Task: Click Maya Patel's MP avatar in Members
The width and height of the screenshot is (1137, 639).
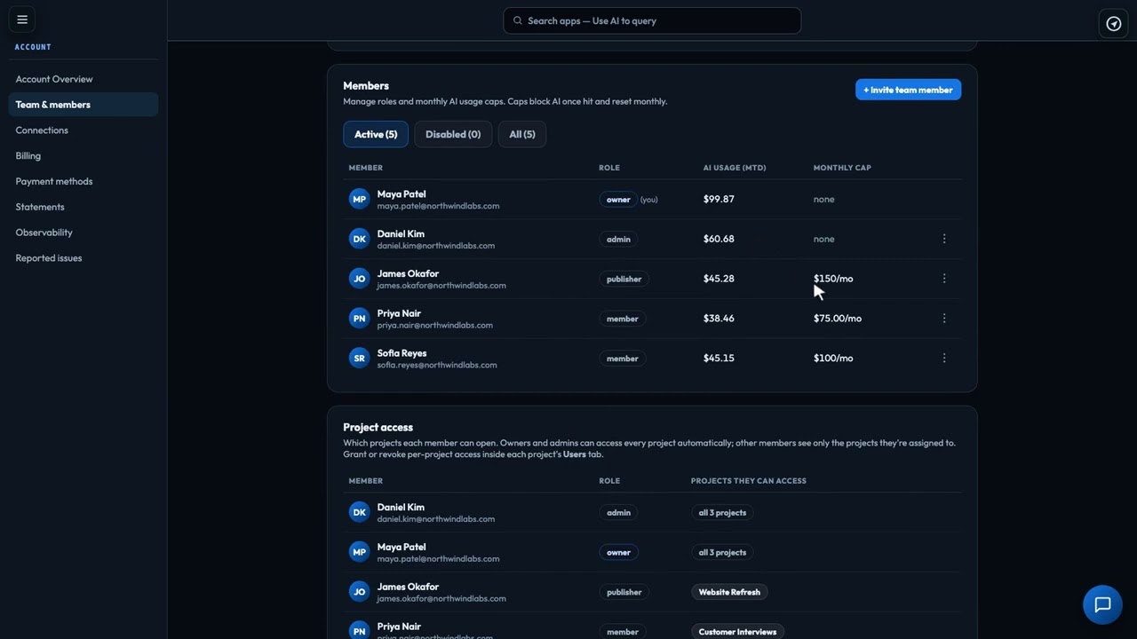Action: [x=359, y=199]
